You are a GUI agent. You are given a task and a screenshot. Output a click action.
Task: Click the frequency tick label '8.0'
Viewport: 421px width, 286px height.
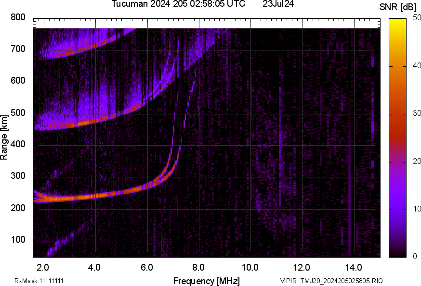tap(198, 268)
